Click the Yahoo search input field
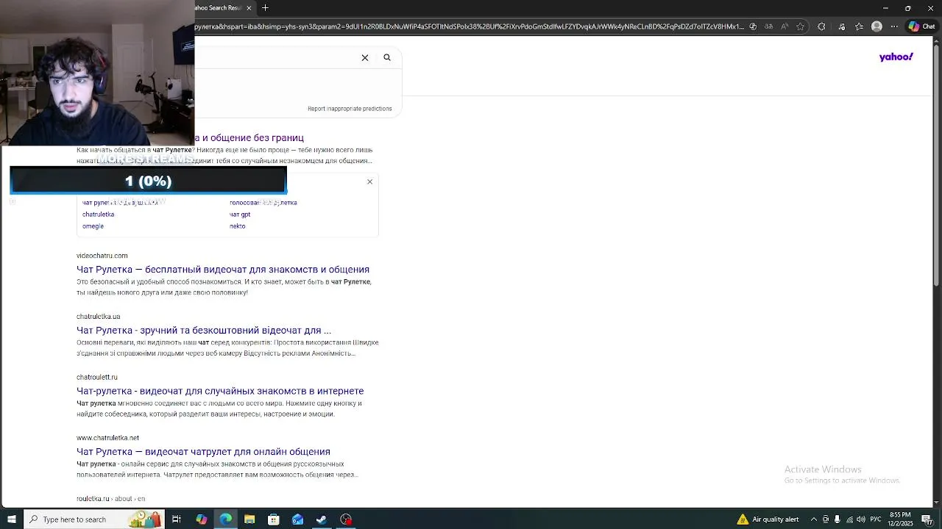Screen dimensions: 942x529 (276, 57)
